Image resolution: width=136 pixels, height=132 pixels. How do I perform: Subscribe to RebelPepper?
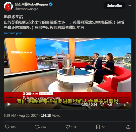(x=114, y=6)
